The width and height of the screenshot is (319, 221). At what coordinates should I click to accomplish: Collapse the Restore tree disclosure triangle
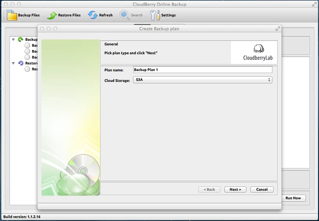pyautogui.click(x=13, y=63)
